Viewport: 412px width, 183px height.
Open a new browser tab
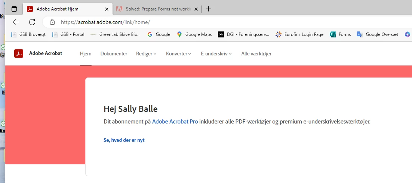(208, 9)
